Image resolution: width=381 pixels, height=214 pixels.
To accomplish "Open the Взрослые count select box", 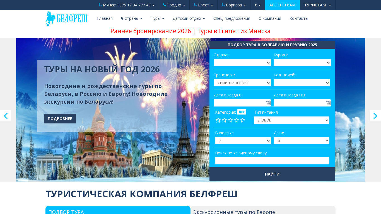I will coord(243,141).
